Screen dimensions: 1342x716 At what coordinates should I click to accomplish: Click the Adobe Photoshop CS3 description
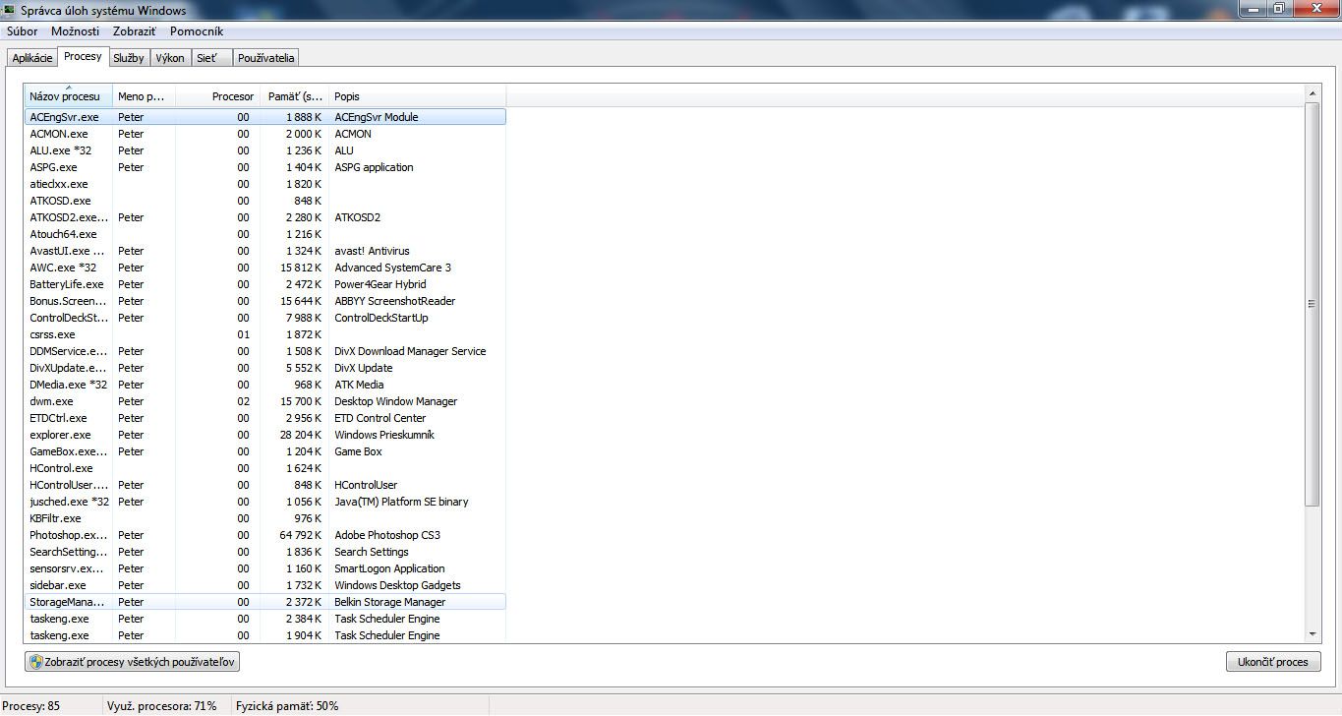coord(387,535)
